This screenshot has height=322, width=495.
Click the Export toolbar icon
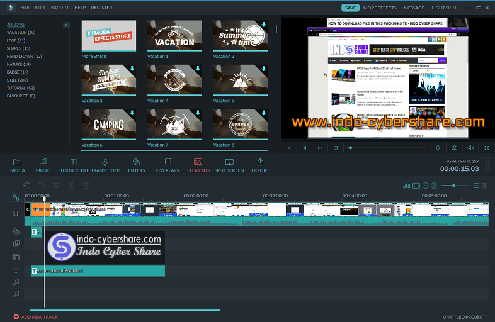click(x=260, y=165)
